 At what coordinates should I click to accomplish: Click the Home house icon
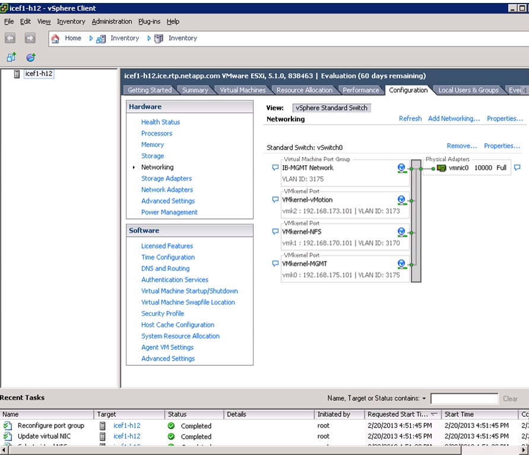point(55,39)
